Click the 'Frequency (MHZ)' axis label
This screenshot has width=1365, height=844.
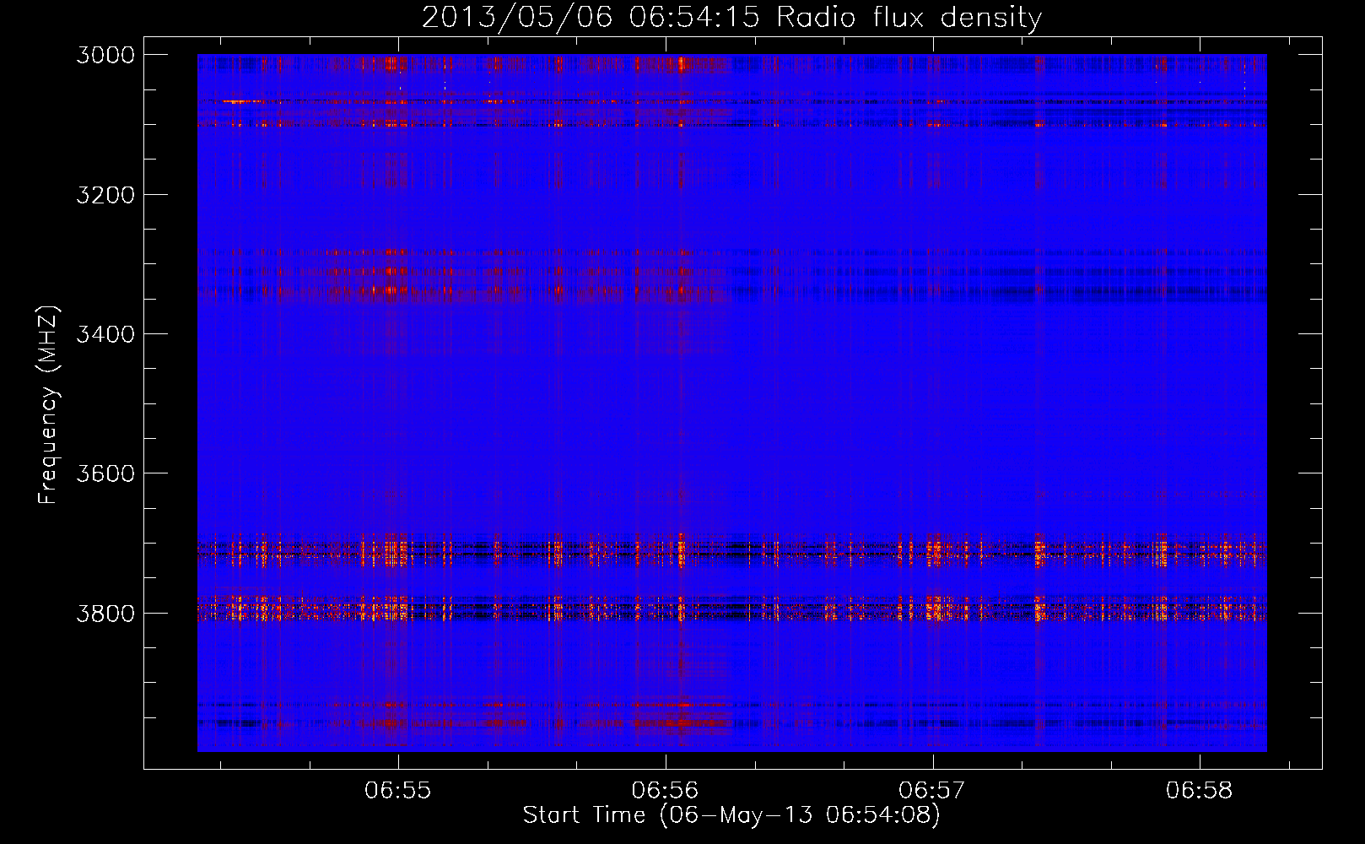point(48,404)
